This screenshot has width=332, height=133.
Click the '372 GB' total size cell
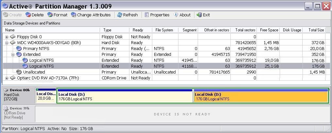(318, 43)
